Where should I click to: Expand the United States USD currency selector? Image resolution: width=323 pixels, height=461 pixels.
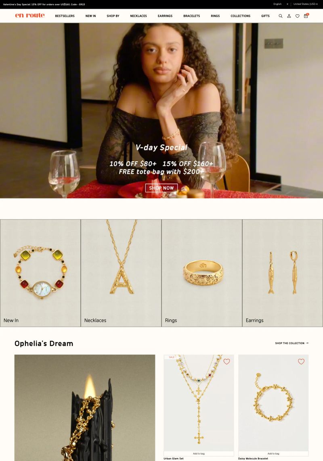click(x=305, y=4)
